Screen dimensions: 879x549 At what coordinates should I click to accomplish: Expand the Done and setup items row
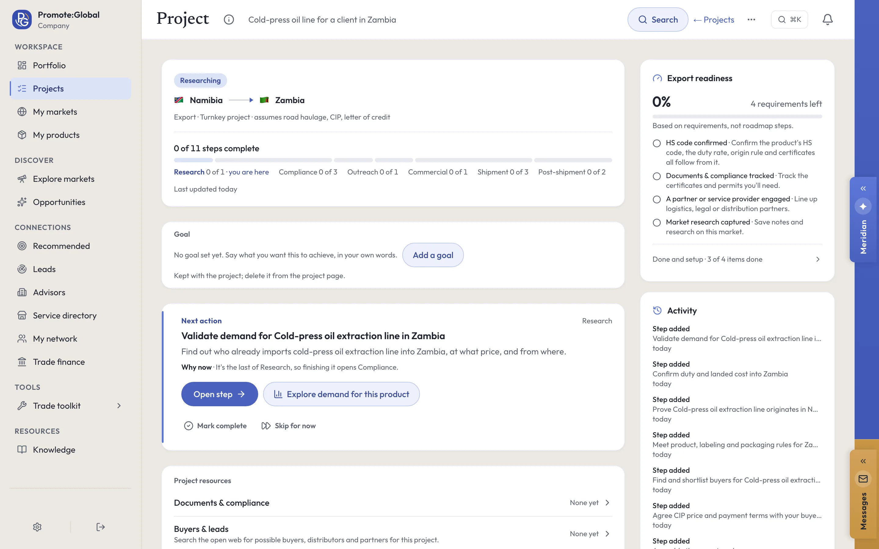tap(737, 259)
